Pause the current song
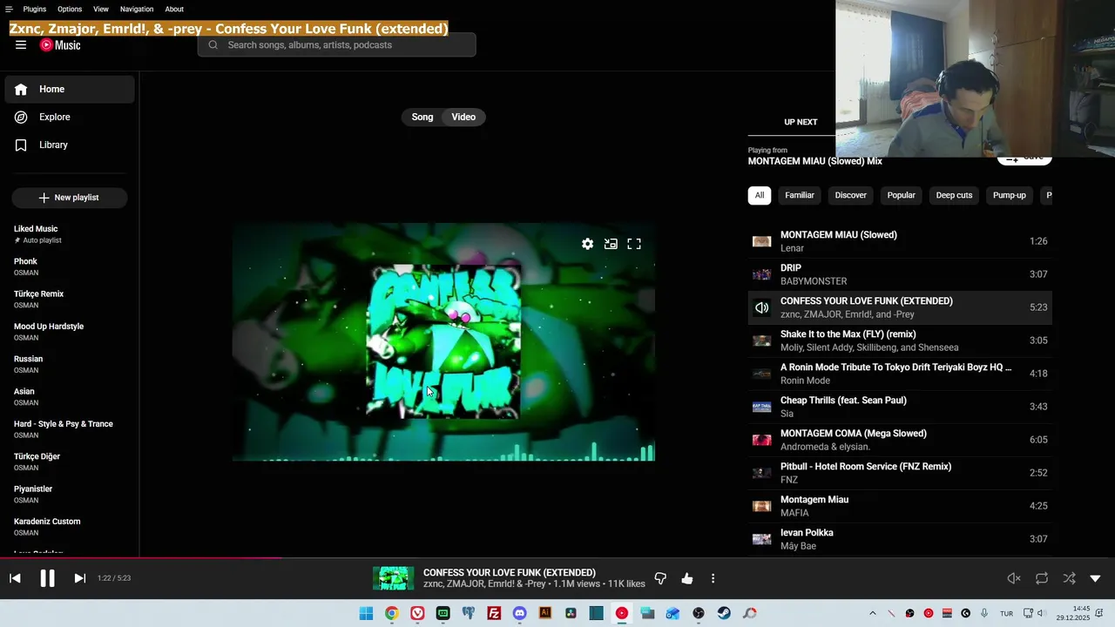The image size is (1115, 627). (47, 578)
